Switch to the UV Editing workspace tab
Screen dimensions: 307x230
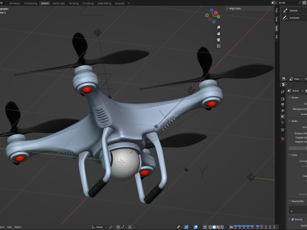pos(88,3)
